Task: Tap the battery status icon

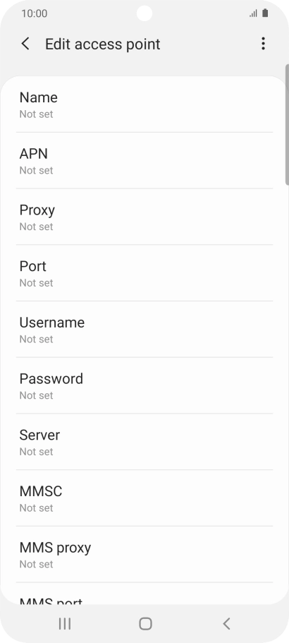Action: pos(265,13)
